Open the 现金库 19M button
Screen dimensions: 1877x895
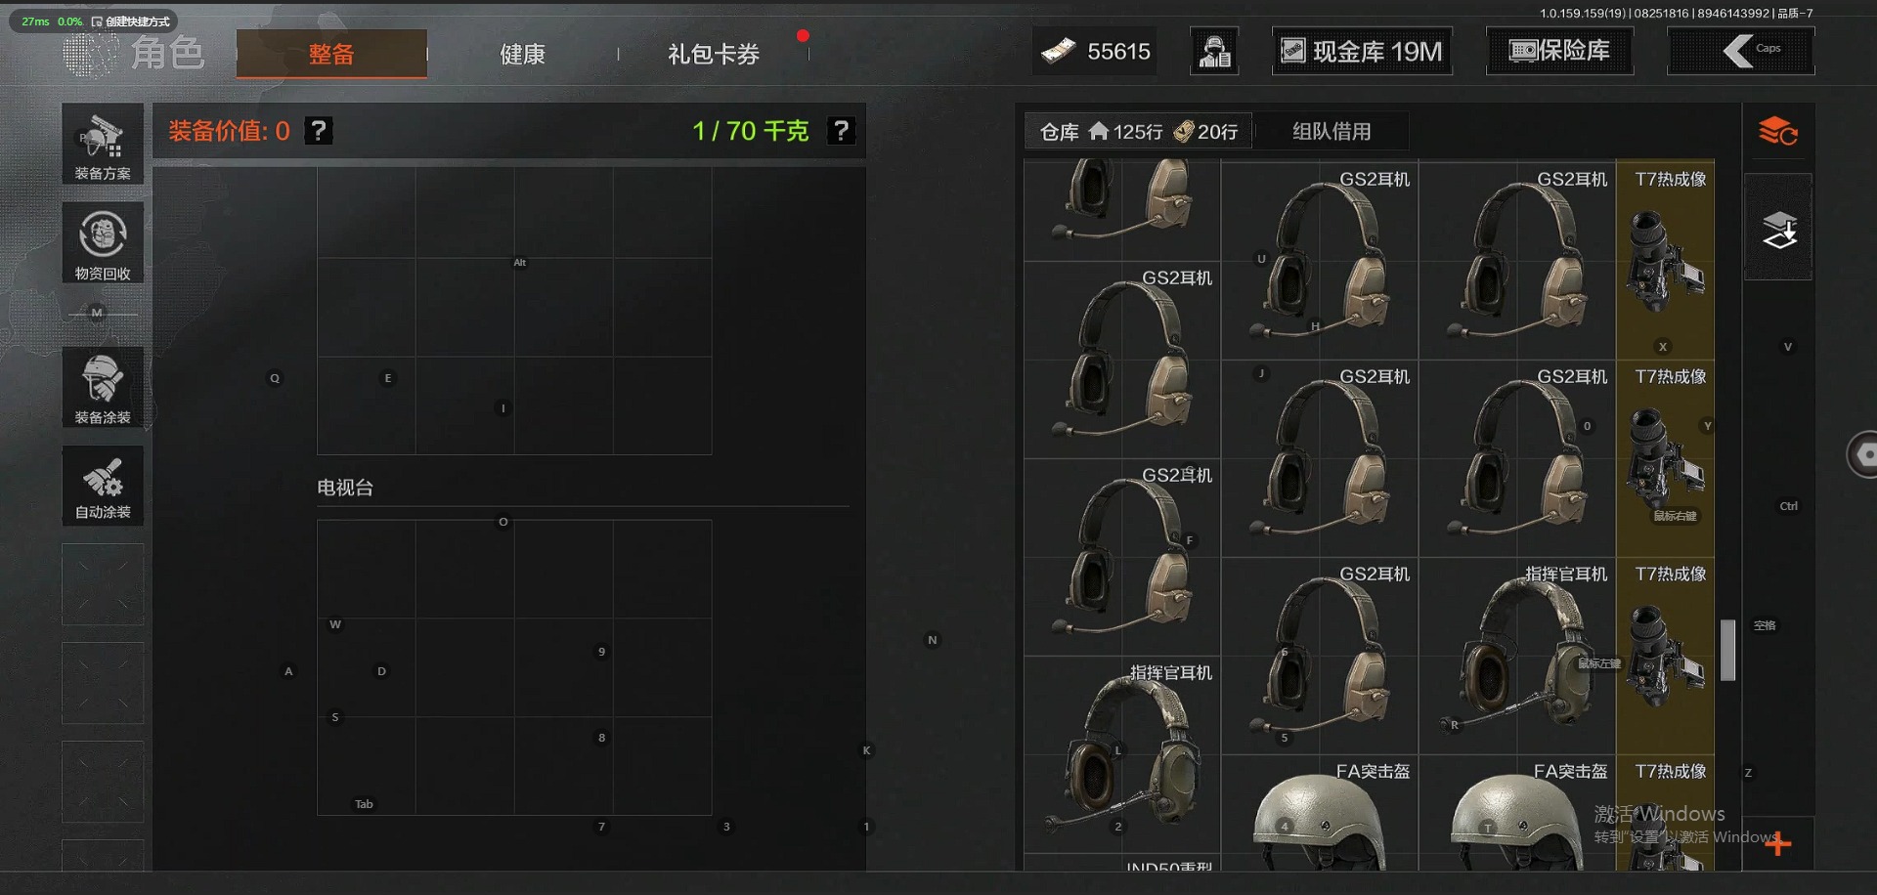(1362, 51)
